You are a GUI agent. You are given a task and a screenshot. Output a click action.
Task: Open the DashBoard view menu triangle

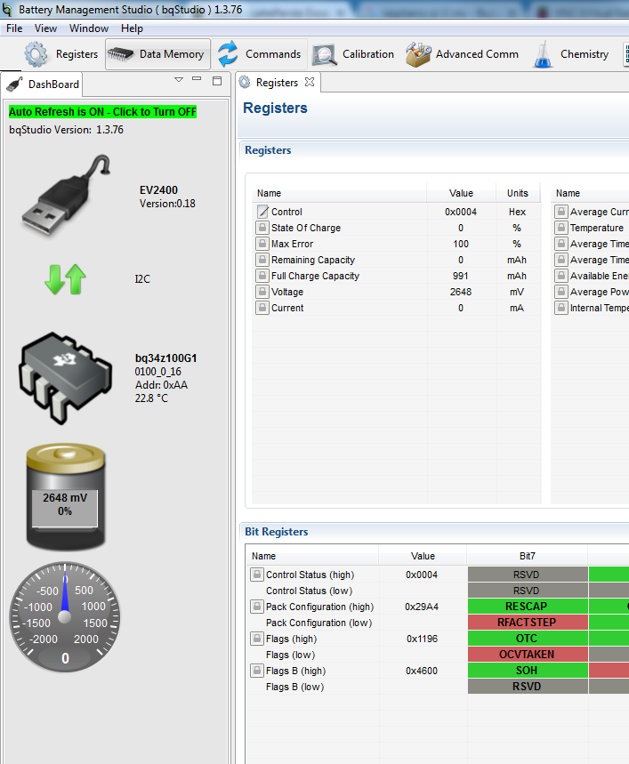[x=179, y=79]
